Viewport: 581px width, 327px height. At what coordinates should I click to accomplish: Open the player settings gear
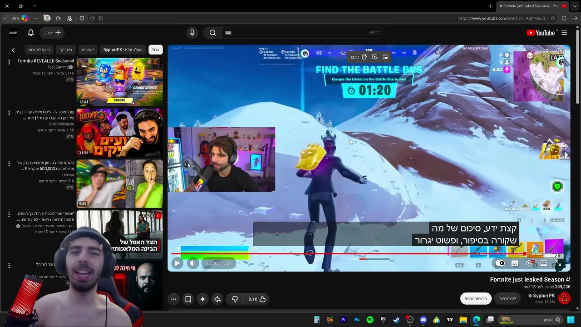point(529,263)
